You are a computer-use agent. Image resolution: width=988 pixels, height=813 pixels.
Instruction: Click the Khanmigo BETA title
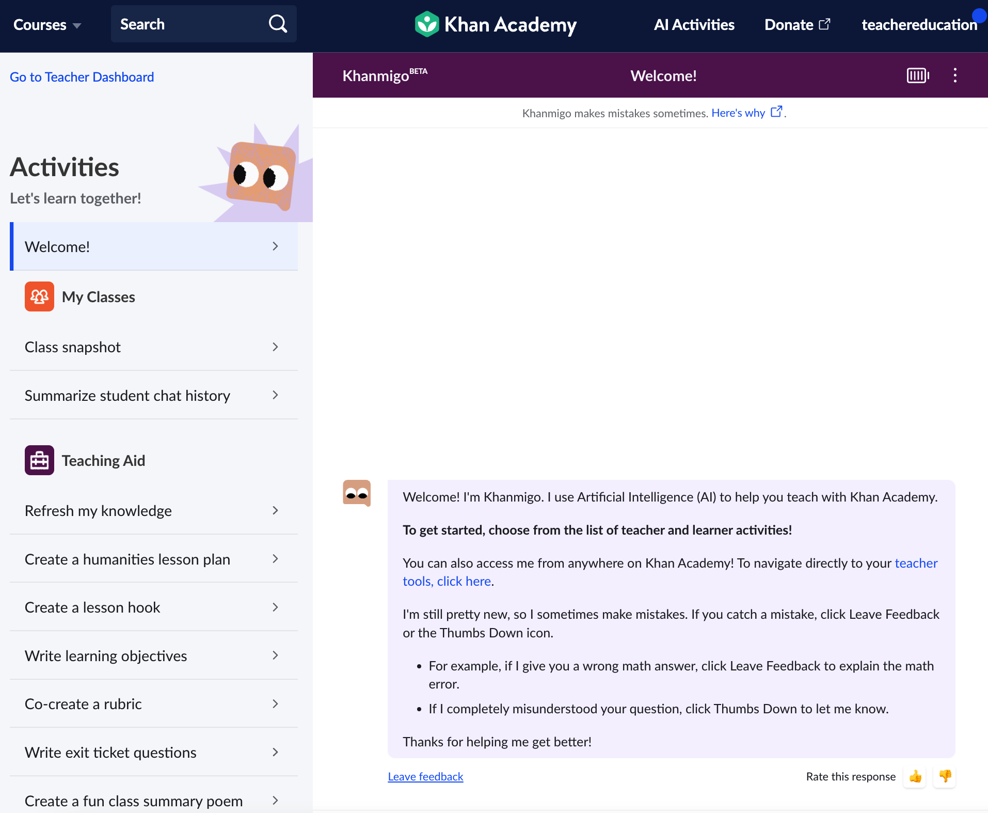pos(385,75)
